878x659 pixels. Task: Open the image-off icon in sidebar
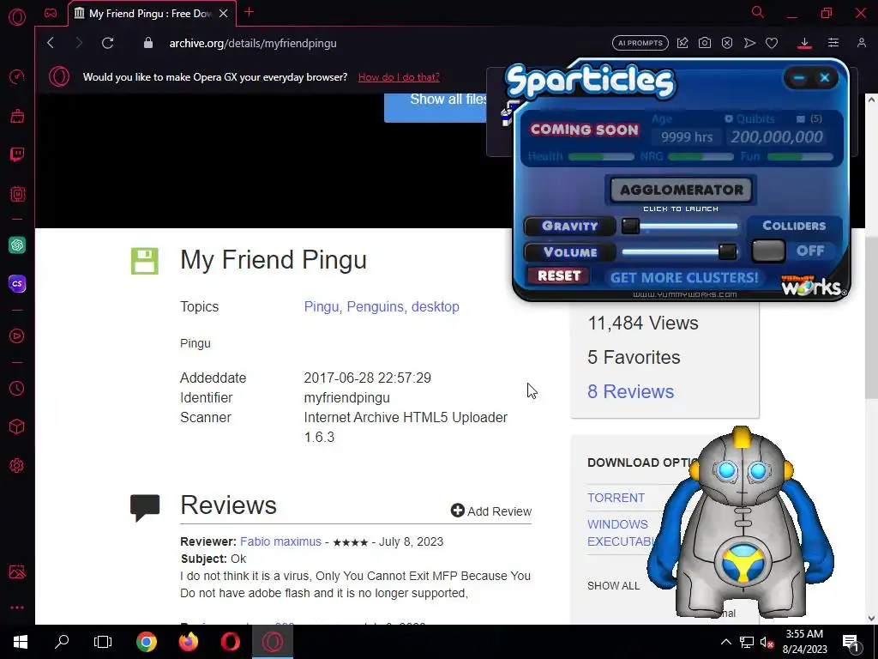point(17,571)
